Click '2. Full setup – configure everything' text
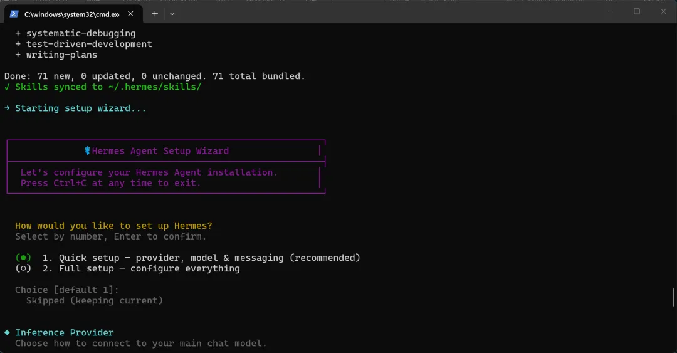The image size is (677, 353). coord(141,269)
